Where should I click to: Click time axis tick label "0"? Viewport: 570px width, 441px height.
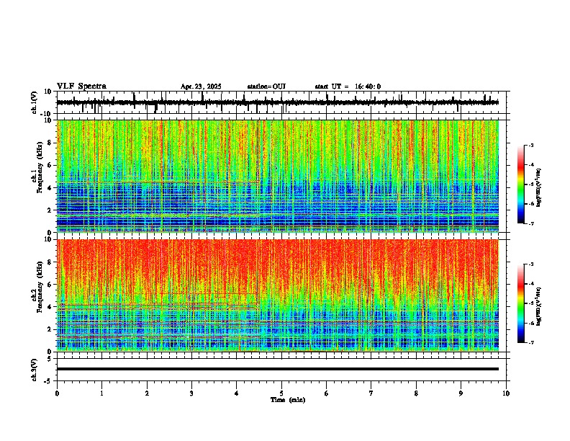57,393
